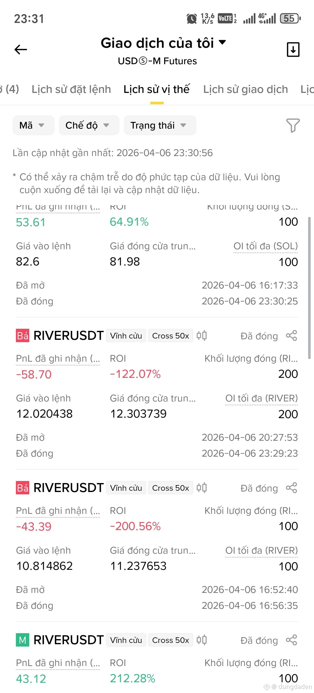Expand the Mã symbol dropdown
The height and width of the screenshot is (693, 314).
33,125
